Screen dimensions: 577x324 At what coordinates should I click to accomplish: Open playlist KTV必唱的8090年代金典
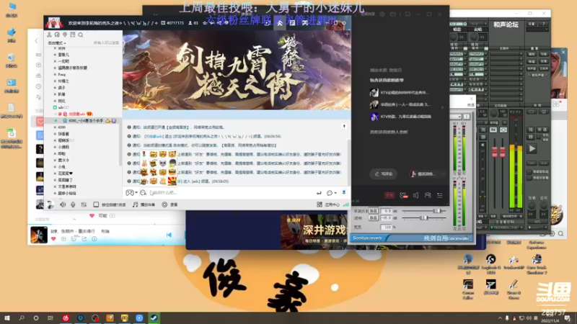click(x=400, y=93)
